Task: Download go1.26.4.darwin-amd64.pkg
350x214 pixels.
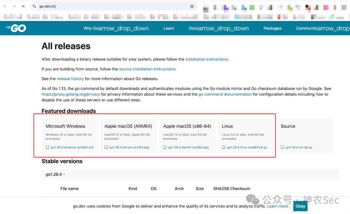Action: pos(188,147)
